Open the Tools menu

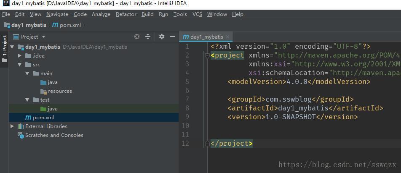pos(180,14)
